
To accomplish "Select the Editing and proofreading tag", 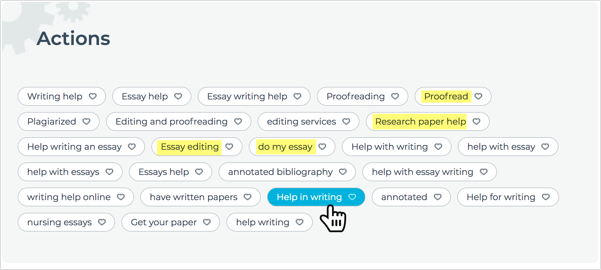I will tap(171, 121).
